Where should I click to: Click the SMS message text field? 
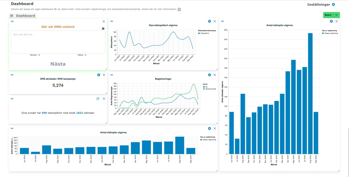pos(58,42)
